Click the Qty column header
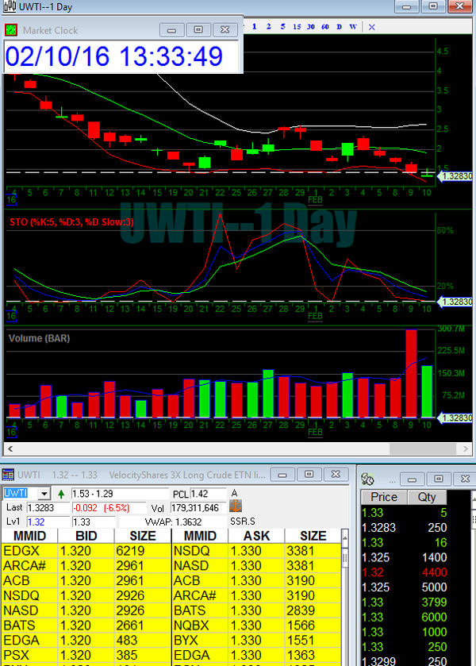476x666 pixels. tap(427, 497)
